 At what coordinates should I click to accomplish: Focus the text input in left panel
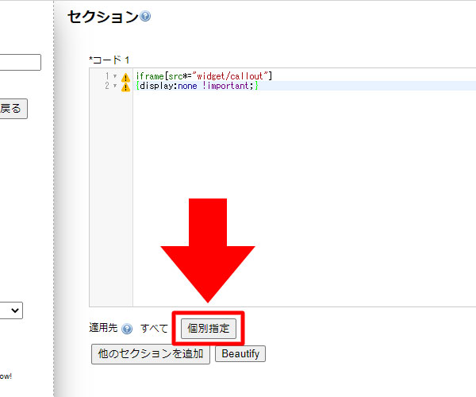pos(20,62)
